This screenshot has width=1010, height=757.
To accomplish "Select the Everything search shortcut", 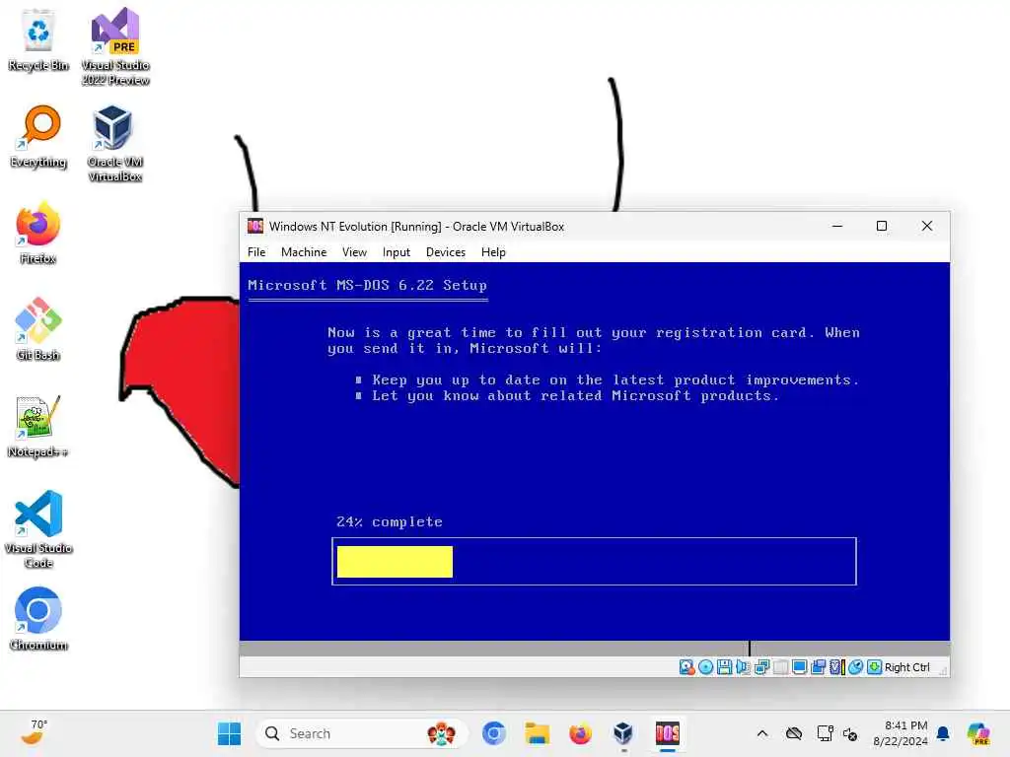I will [x=38, y=137].
